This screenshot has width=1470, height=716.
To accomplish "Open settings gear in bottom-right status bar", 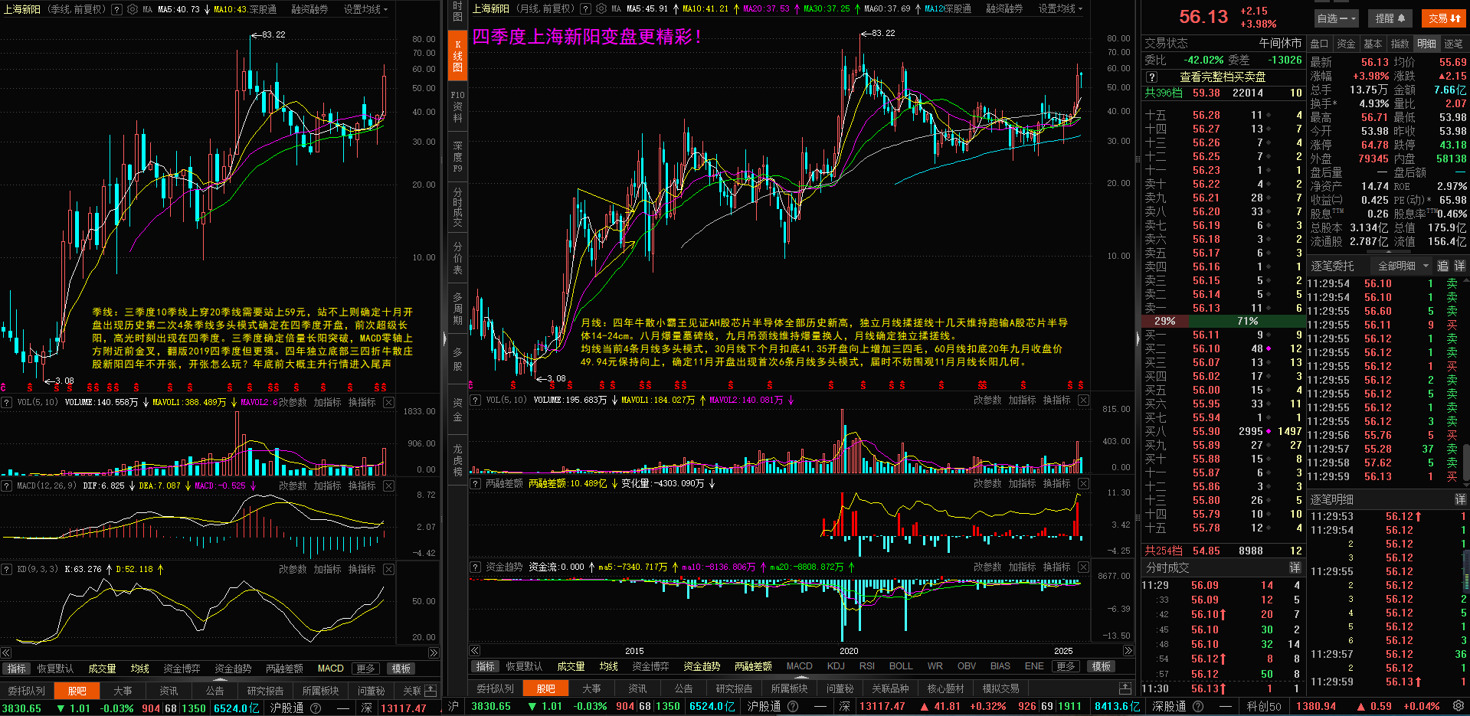I will tap(1459, 706).
